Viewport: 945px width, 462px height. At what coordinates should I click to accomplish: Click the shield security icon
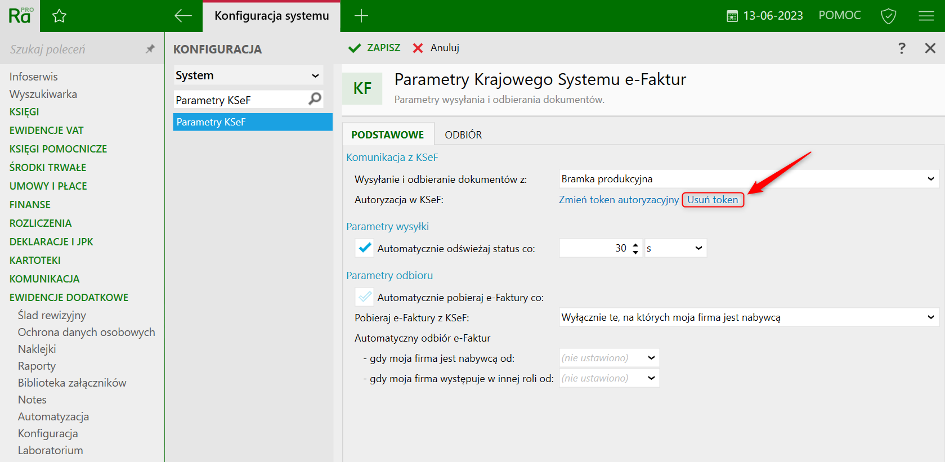click(x=888, y=16)
